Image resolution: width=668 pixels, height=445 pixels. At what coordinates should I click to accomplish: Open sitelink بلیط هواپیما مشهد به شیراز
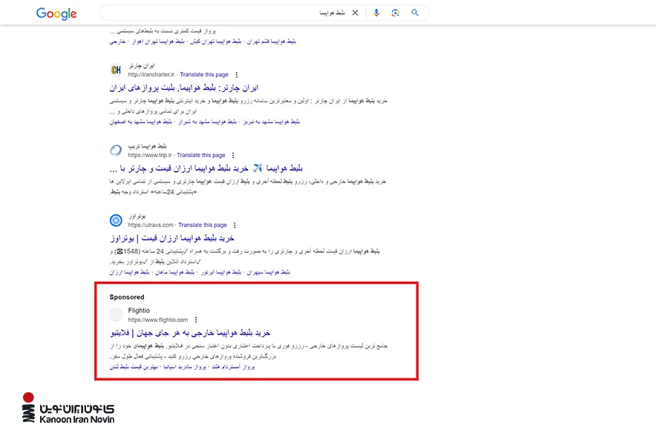click(x=208, y=122)
